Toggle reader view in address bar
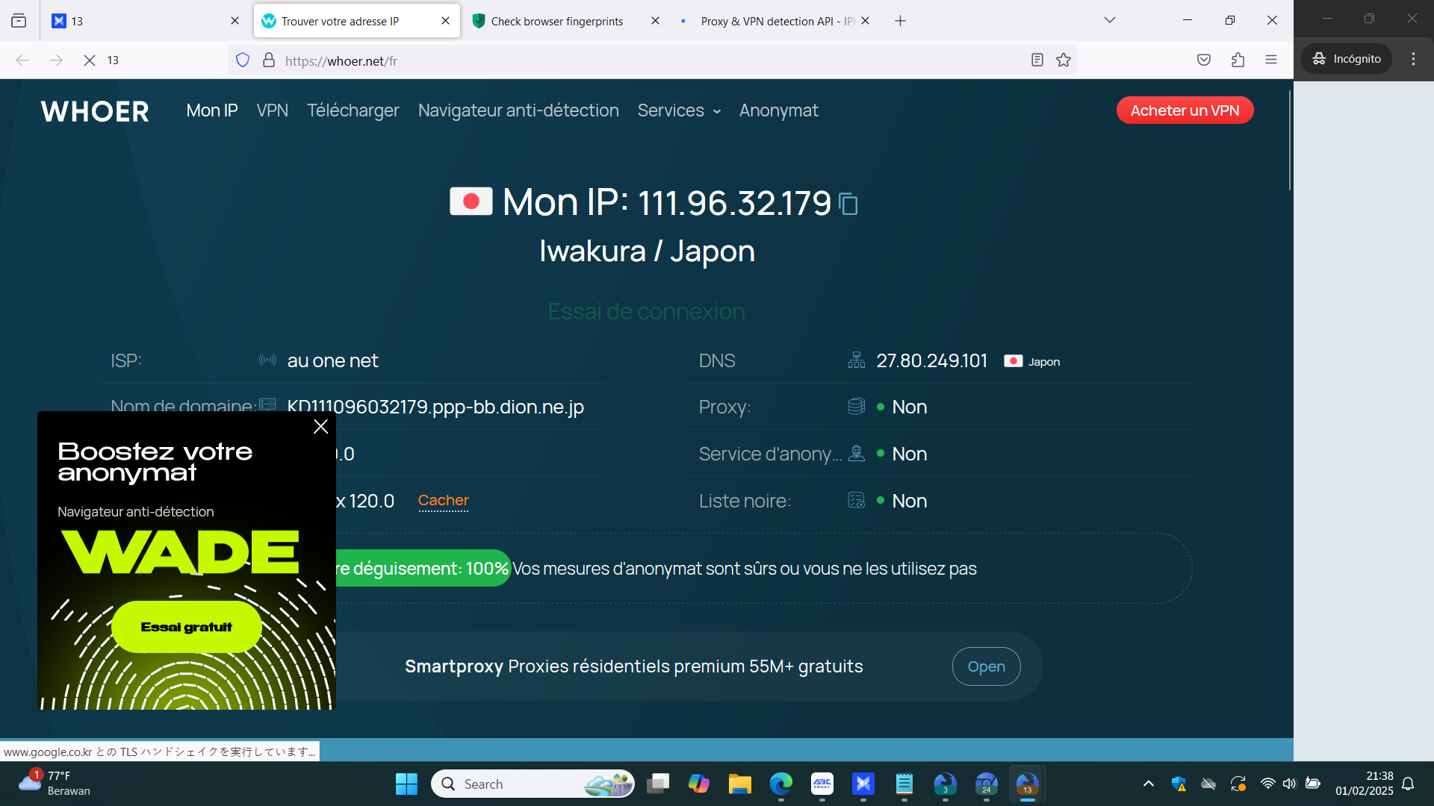This screenshot has height=806, width=1434. click(1037, 60)
